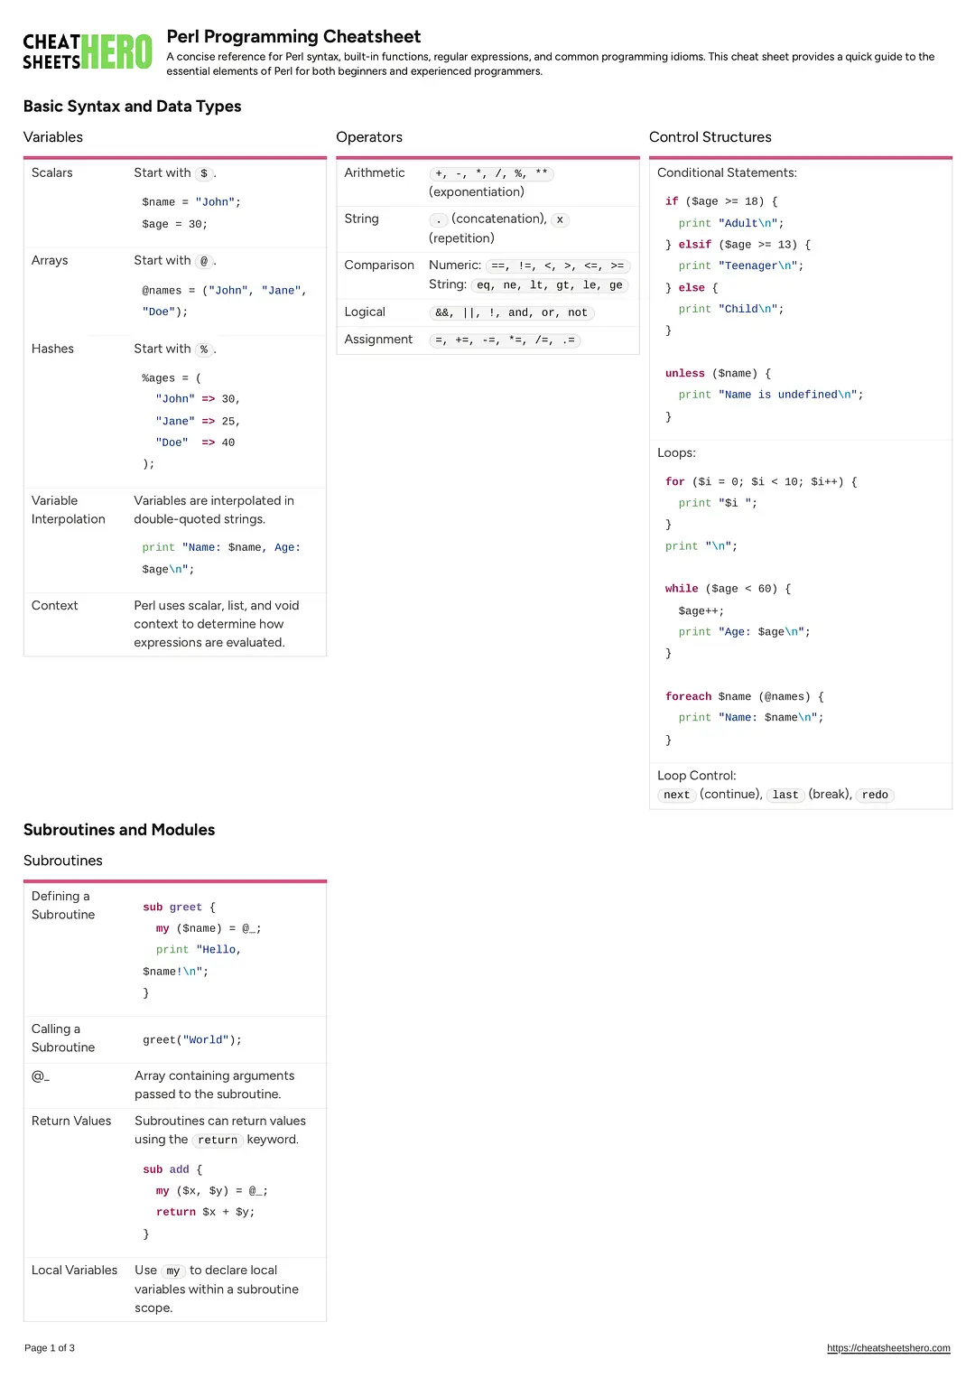The width and height of the screenshot is (975, 1378).
Task: Click the arithmetic operators code badge
Action: click(x=491, y=173)
